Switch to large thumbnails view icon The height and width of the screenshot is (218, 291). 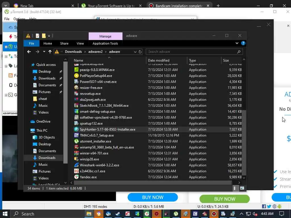click(242, 188)
